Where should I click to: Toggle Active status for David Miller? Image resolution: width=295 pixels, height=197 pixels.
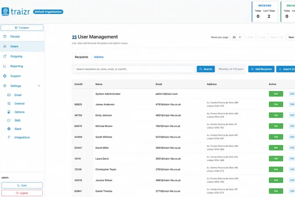(276, 148)
